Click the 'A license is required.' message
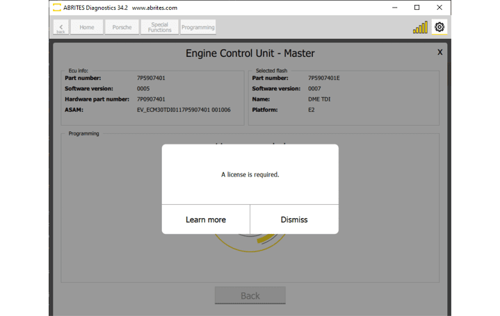This screenshot has height=316, width=500. 250,174
